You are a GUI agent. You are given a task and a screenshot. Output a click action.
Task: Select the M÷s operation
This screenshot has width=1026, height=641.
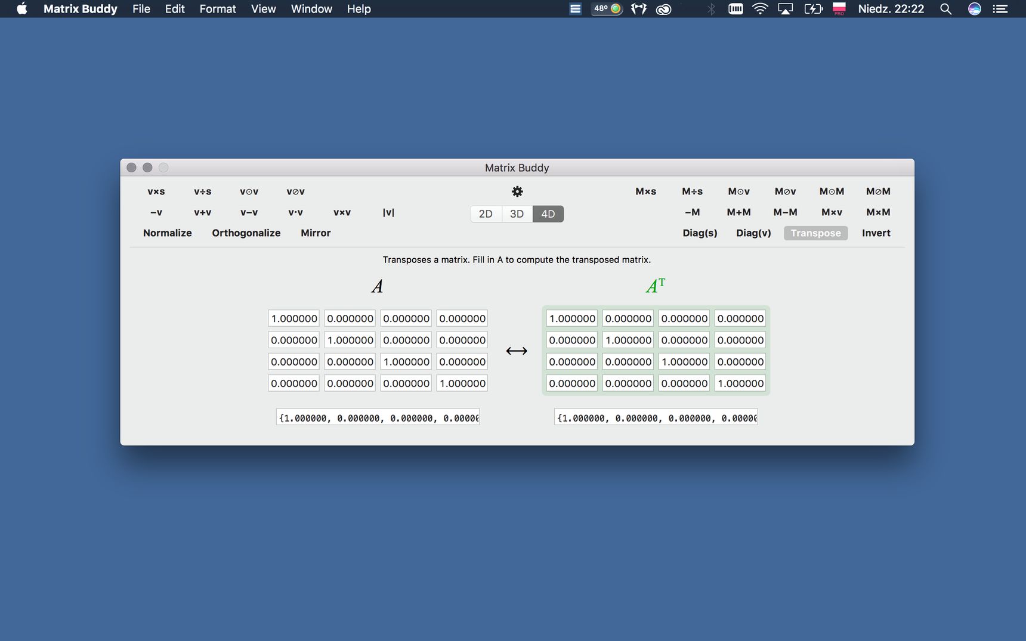693,191
